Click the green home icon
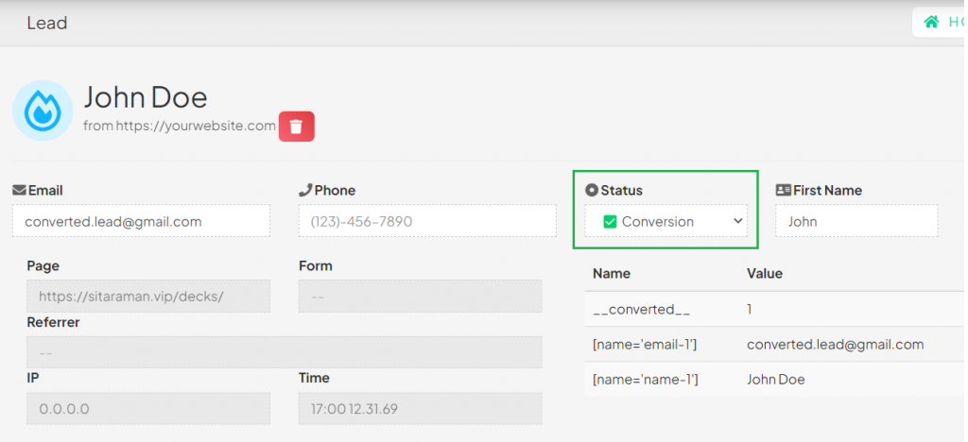 pos(930,22)
